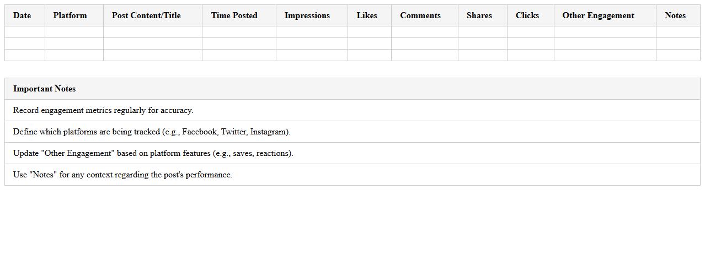The height and width of the screenshot is (276, 705).
Task: Click the Shares column header
Action: pos(479,15)
